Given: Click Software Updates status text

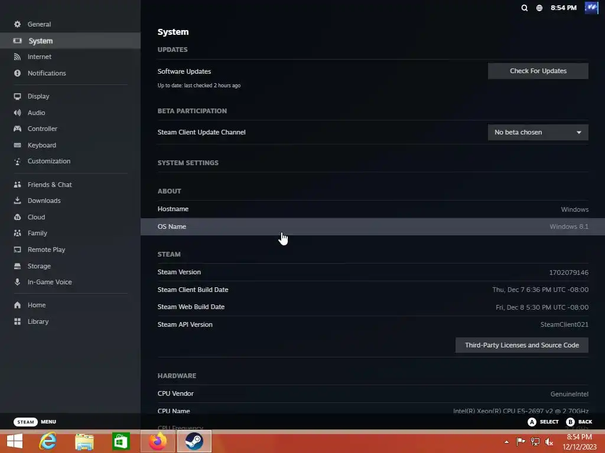Looking at the screenshot, I should coord(199,86).
